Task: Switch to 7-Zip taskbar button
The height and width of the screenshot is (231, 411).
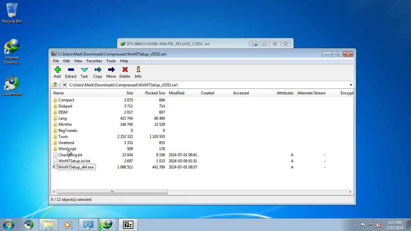Action: (128, 225)
